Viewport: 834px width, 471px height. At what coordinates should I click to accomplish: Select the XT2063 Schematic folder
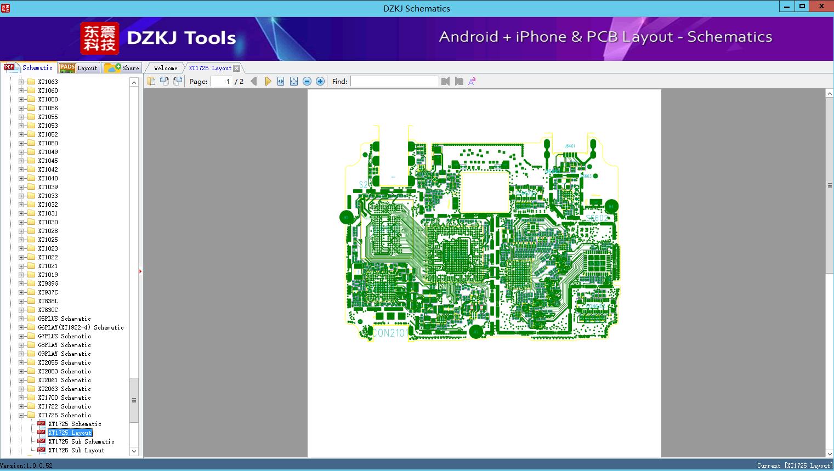tap(64, 389)
